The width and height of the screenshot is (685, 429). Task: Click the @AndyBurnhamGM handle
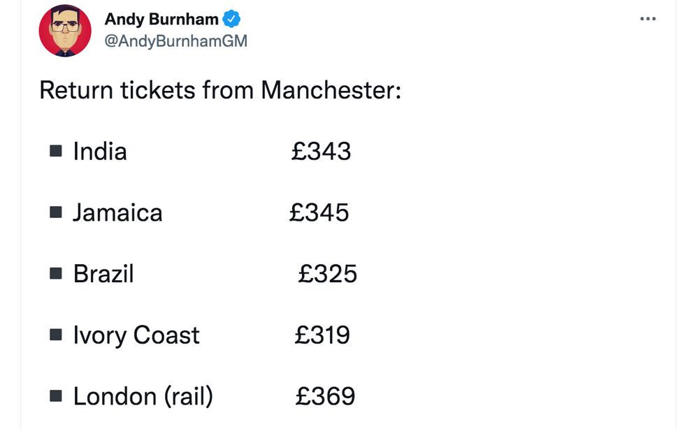pos(175,41)
